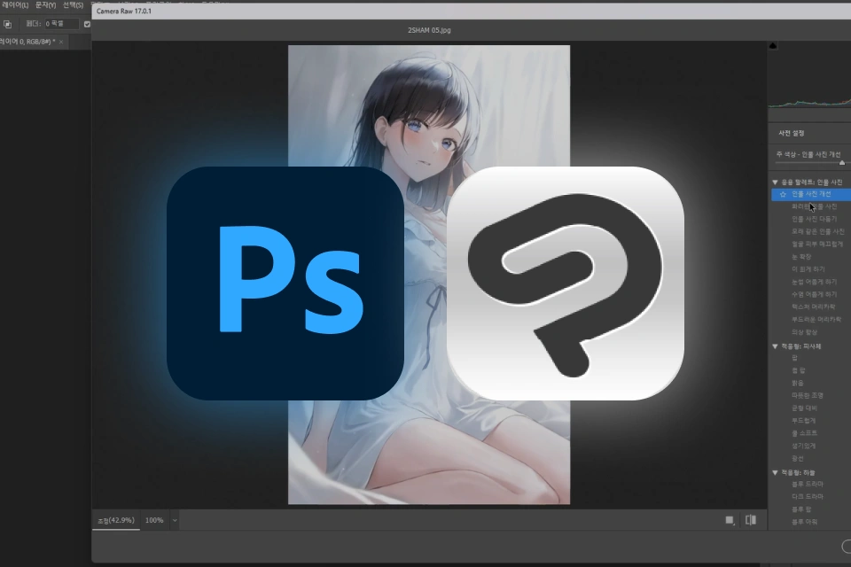The width and height of the screenshot is (851, 567).
Task: Toggle the before/after split view icon
Action: tap(751, 520)
